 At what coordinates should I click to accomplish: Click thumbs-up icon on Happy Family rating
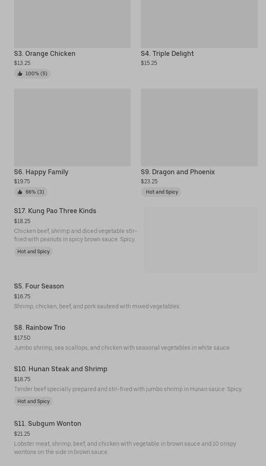(x=20, y=192)
